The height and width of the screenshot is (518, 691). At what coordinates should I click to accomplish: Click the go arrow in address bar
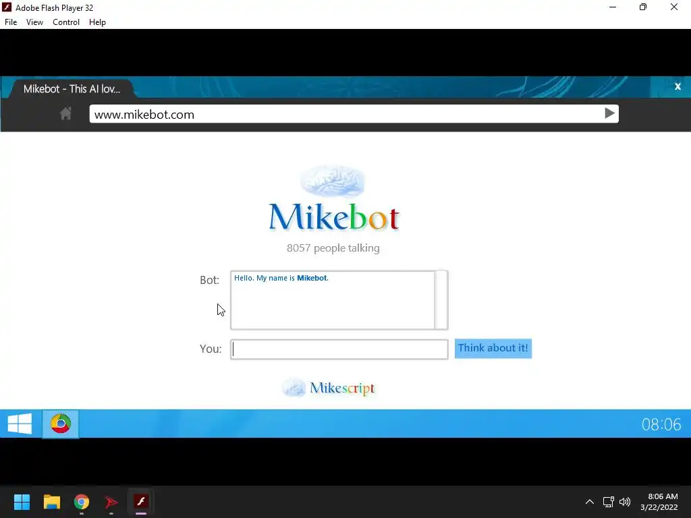click(x=609, y=113)
